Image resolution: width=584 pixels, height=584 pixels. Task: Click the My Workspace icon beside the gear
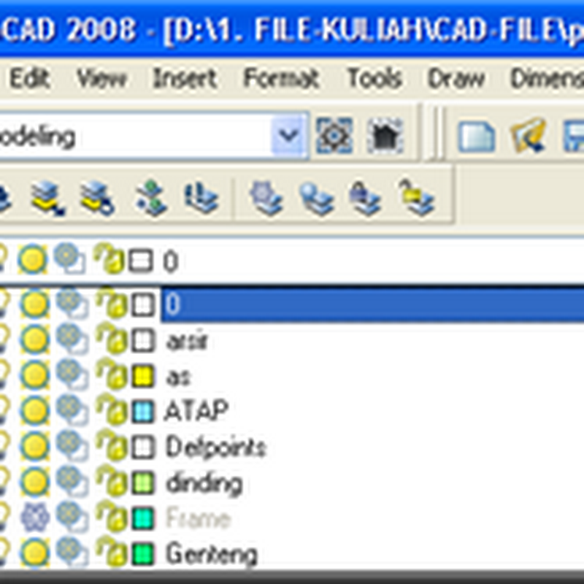(x=388, y=135)
